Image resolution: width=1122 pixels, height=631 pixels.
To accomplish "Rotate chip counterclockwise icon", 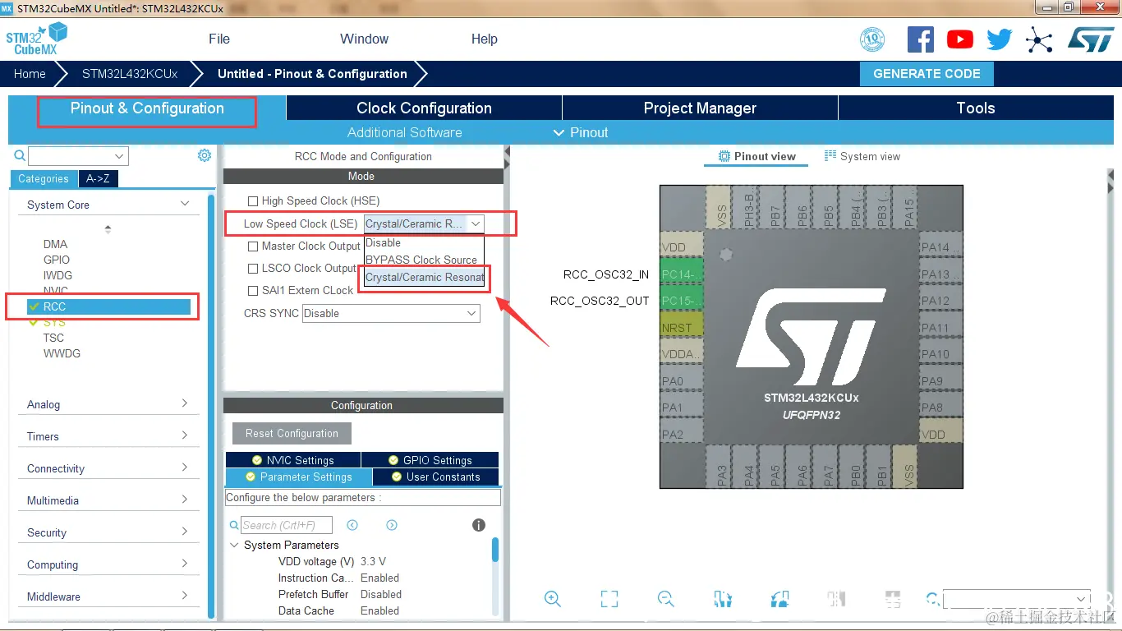I will pyautogui.click(x=779, y=599).
